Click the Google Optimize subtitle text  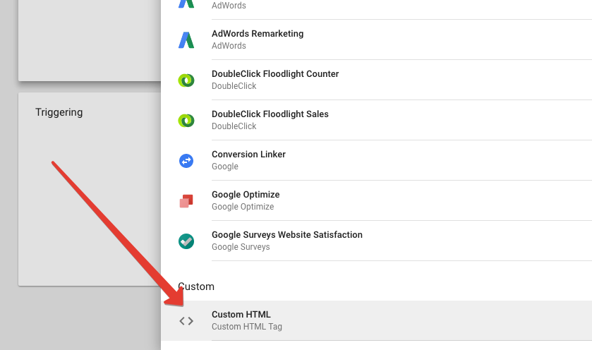[x=243, y=207]
